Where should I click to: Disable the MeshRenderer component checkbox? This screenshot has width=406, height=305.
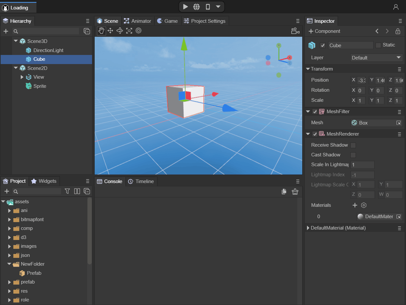click(x=315, y=134)
